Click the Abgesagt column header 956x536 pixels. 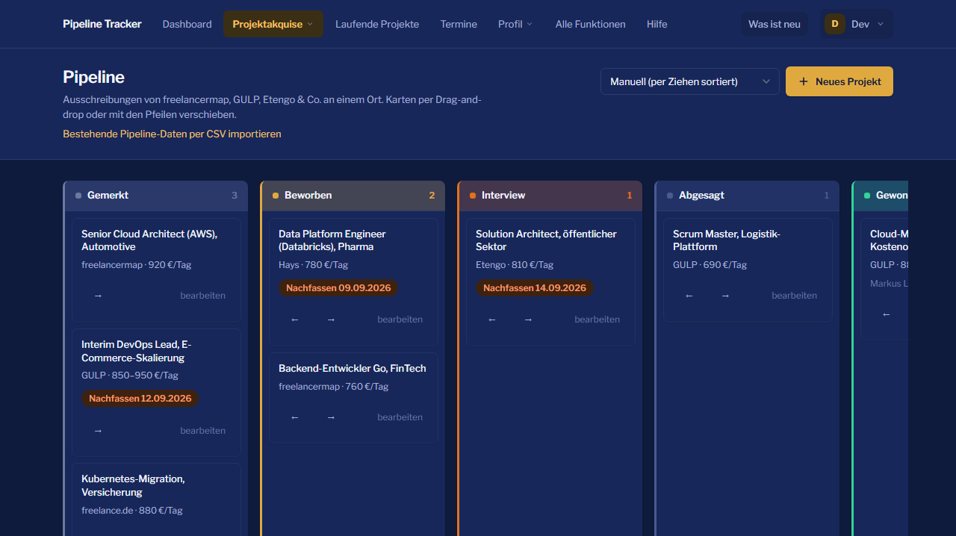point(748,196)
